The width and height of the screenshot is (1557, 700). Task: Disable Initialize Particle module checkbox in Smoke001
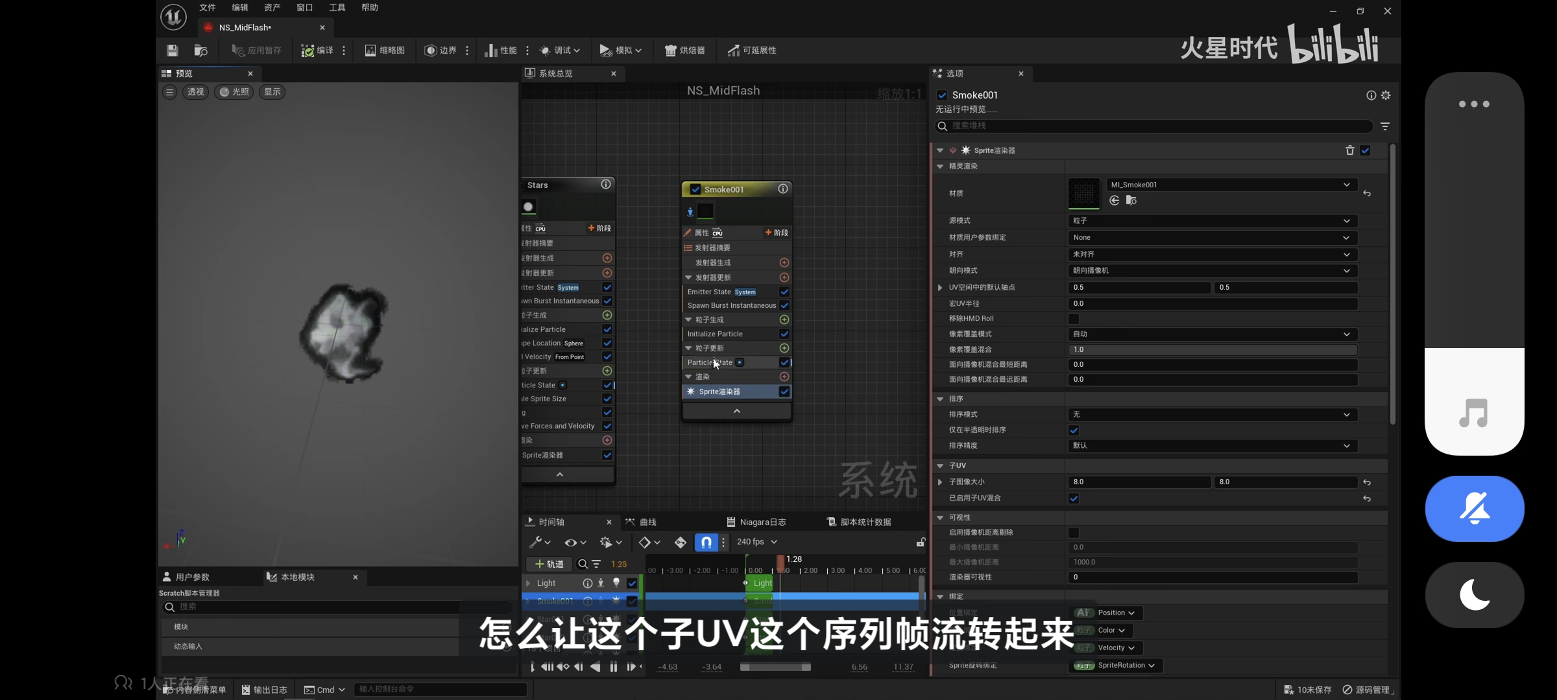[x=784, y=334]
